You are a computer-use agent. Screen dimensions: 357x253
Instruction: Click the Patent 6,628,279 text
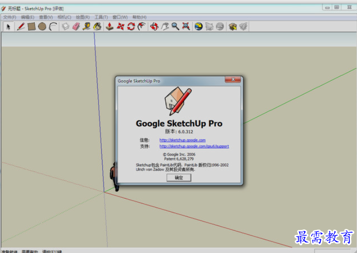coord(179,159)
